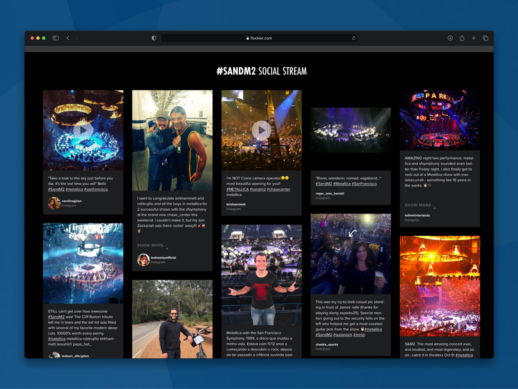Open roger_wan_kenobi's dark orchestra photo
Viewport: 518px width, 389px height.
point(351,130)
